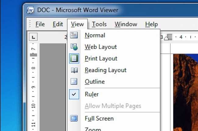Click the Reading Layout book icon

click(74, 70)
